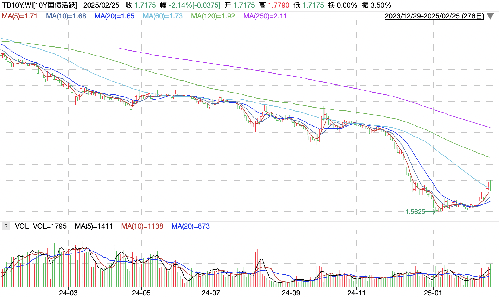499x297 pixels.
Task: Click the VOL=1795 volume value
Action: pos(50,226)
